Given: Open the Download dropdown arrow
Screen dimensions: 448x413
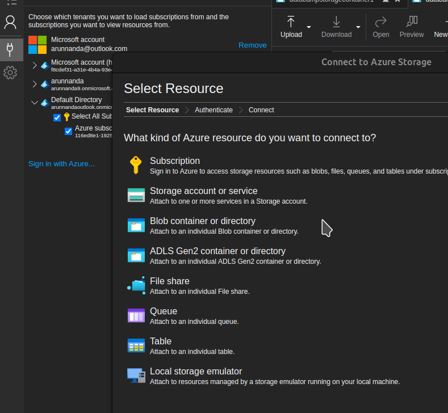Looking at the screenshot, I should point(358,27).
